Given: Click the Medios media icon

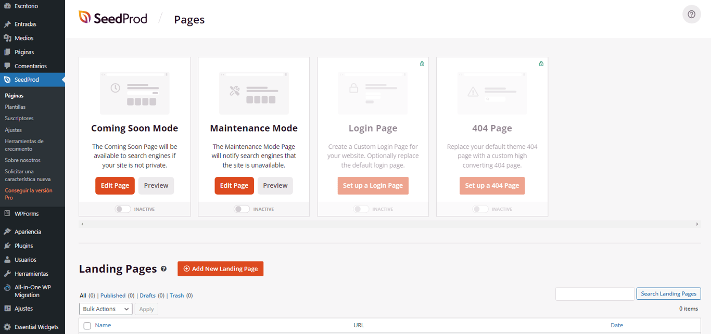Looking at the screenshot, I should [7, 38].
